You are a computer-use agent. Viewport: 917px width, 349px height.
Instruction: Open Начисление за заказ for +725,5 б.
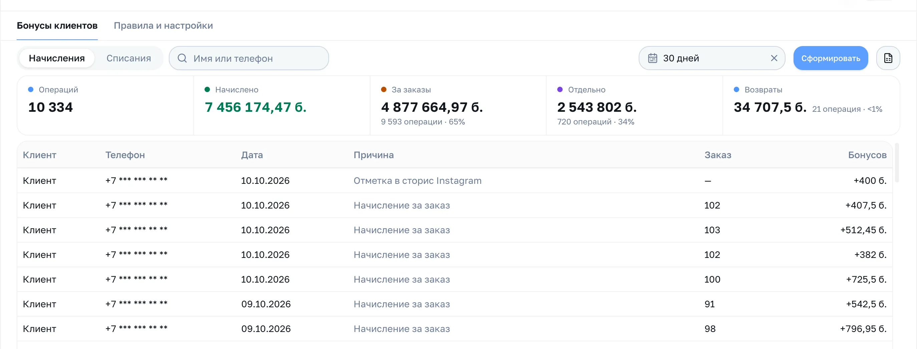[x=401, y=279]
